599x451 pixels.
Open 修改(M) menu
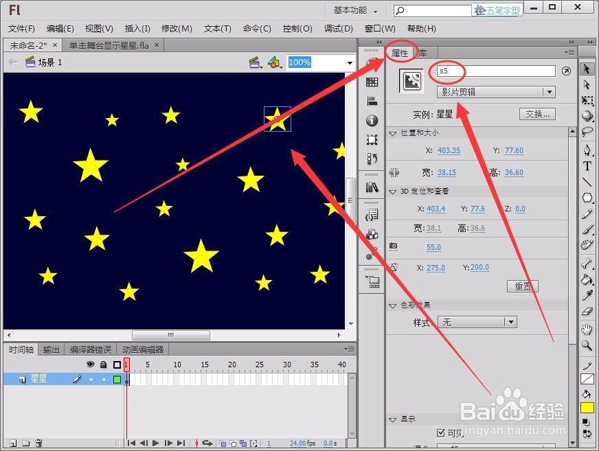click(x=177, y=29)
